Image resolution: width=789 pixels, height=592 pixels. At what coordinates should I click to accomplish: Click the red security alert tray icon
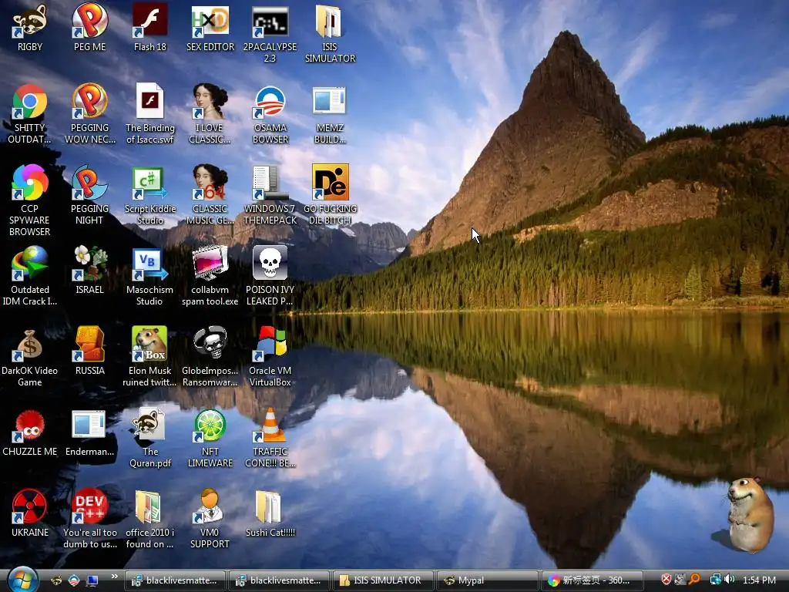point(666,580)
